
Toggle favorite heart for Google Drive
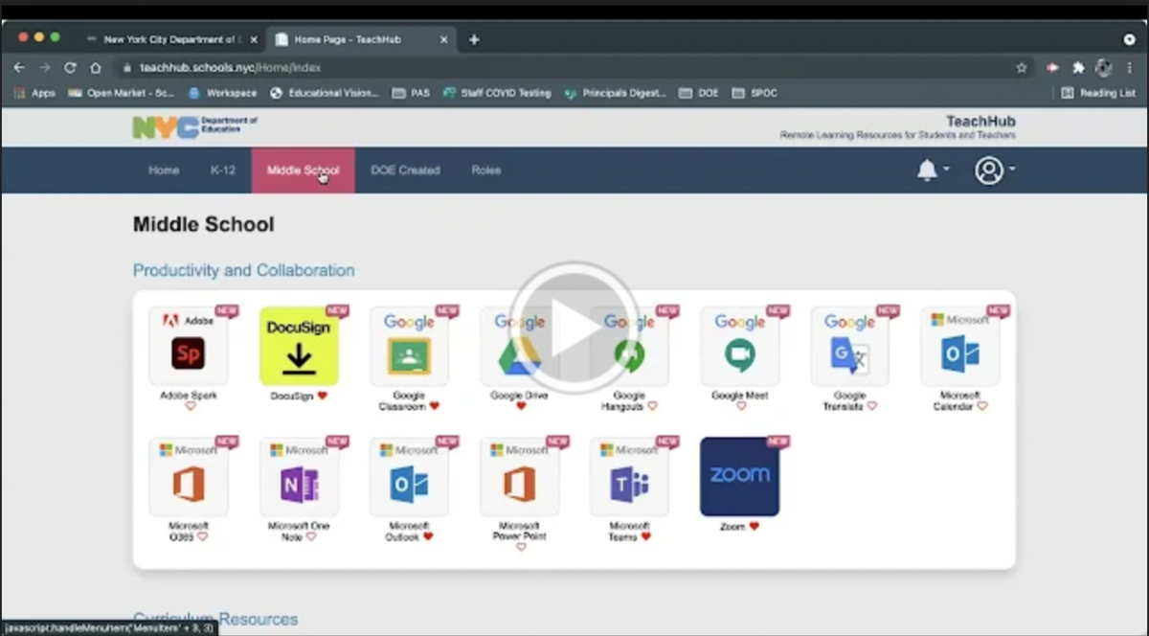pyautogui.click(x=520, y=406)
